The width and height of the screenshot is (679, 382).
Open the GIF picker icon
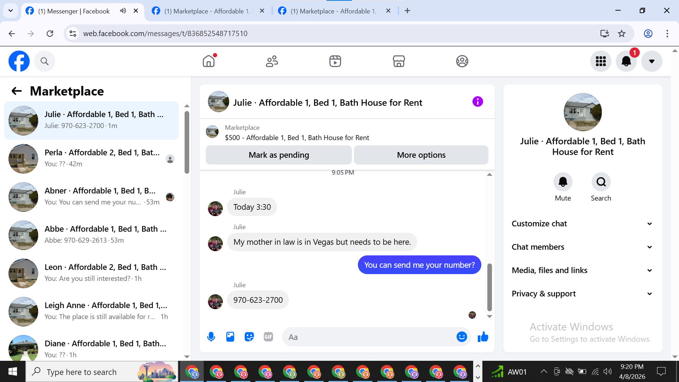268,337
